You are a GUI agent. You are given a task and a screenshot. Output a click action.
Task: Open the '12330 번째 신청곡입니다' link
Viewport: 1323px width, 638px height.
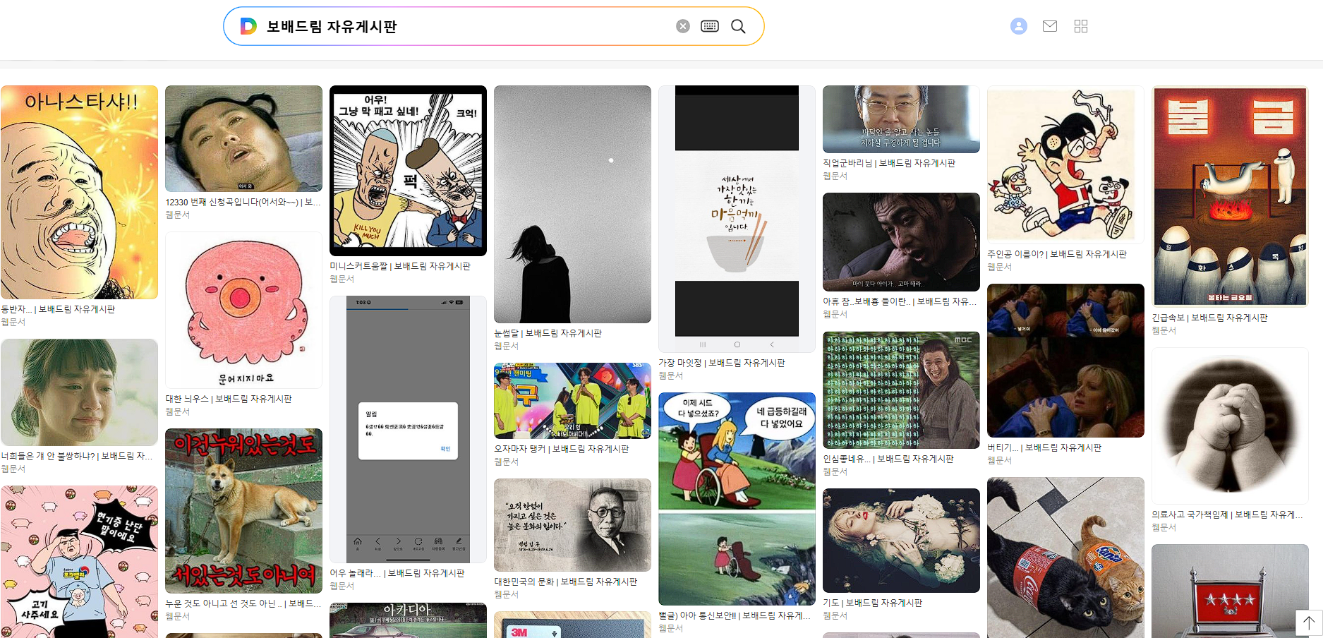point(243,202)
